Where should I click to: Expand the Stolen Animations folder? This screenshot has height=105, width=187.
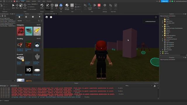click(x=162, y=36)
